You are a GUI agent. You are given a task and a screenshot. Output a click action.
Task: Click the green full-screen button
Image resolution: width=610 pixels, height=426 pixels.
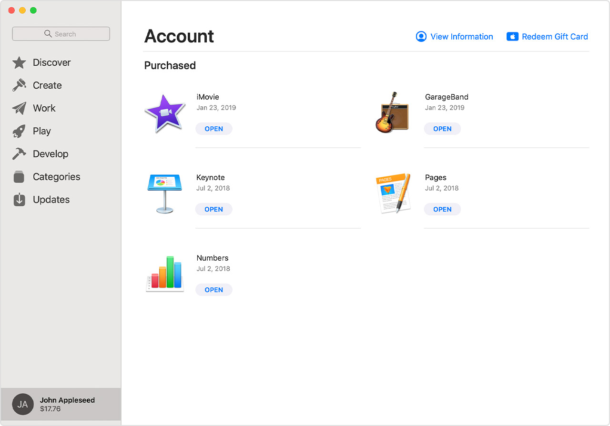click(x=33, y=10)
